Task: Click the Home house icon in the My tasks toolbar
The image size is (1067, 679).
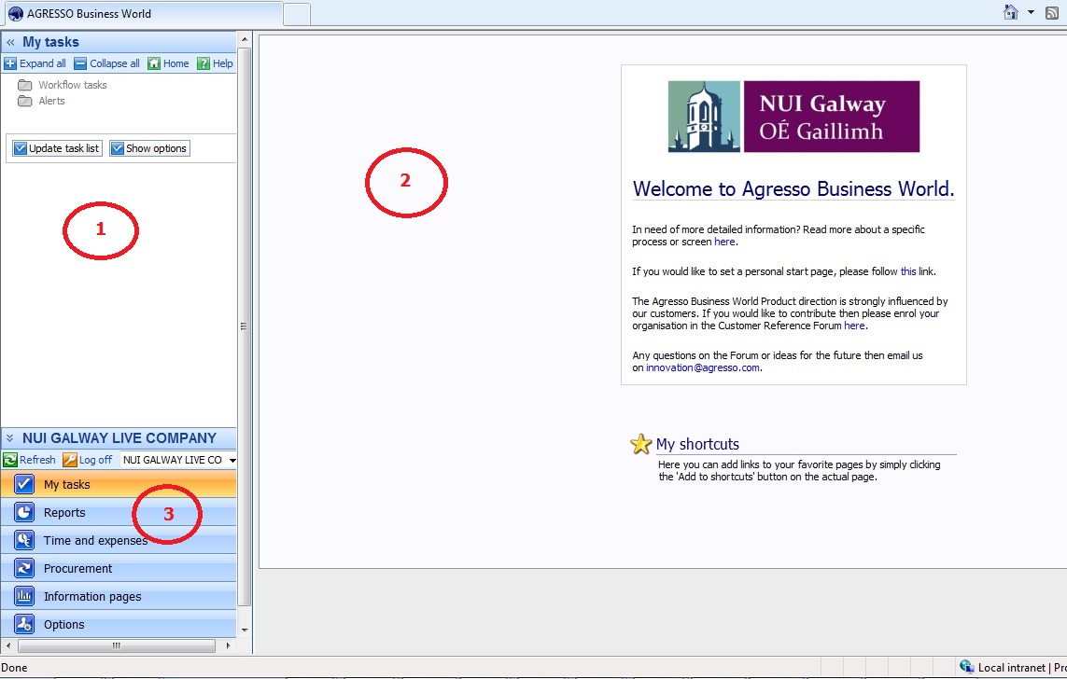Action: pos(154,63)
